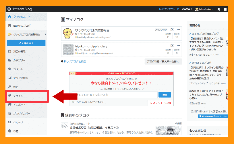This screenshot has height=144, width=234.
Task: Open お題 in the sidebar
Action: pyautogui.click(x=27, y=131)
